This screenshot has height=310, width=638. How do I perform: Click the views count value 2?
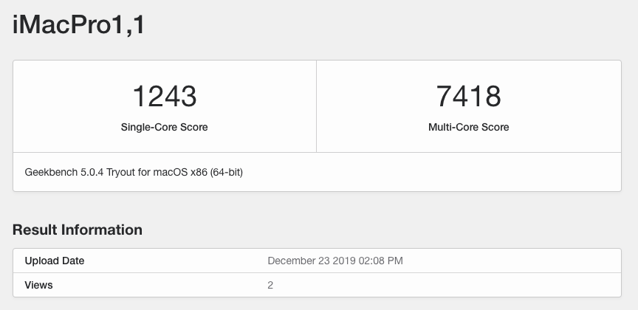pos(270,284)
